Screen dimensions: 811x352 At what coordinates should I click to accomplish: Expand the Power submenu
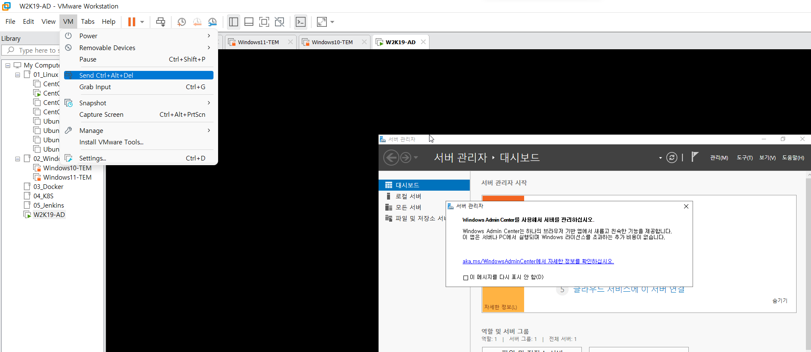coord(139,36)
